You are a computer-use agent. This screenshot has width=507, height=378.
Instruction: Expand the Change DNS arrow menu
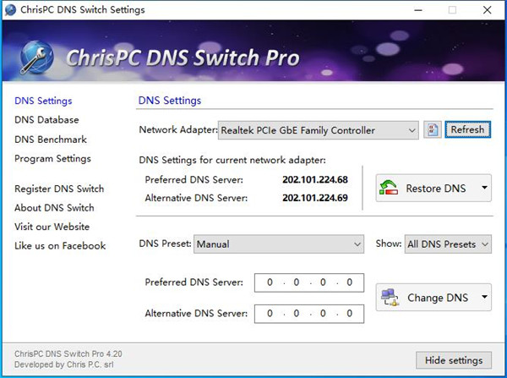coord(484,297)
